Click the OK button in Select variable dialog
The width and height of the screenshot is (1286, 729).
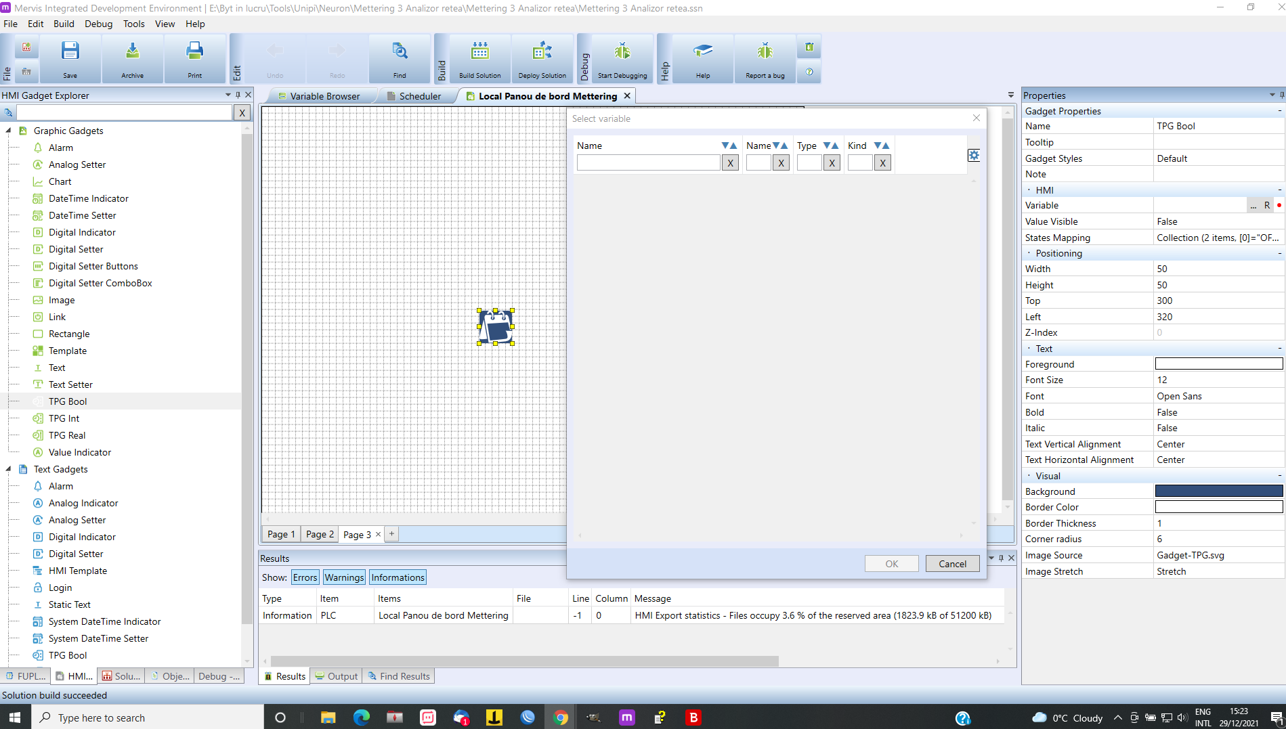pos(891,563)
